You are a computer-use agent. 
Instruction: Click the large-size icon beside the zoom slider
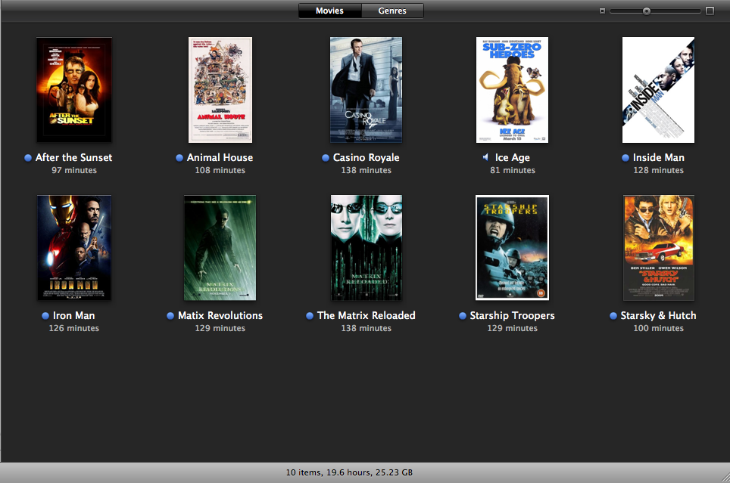(710, 11)
